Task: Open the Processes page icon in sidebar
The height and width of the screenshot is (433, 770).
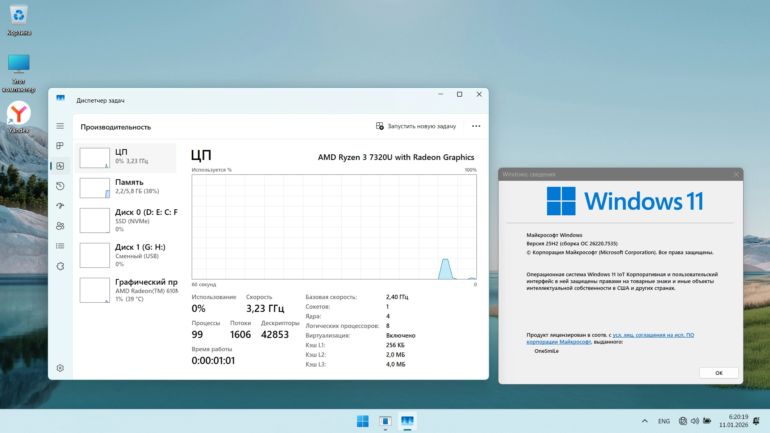Action: pyautogui.click(x=60, y=146)
